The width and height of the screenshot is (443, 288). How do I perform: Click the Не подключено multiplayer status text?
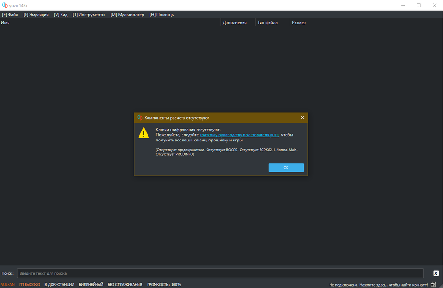pyautogui.click(x=379, y=285)
